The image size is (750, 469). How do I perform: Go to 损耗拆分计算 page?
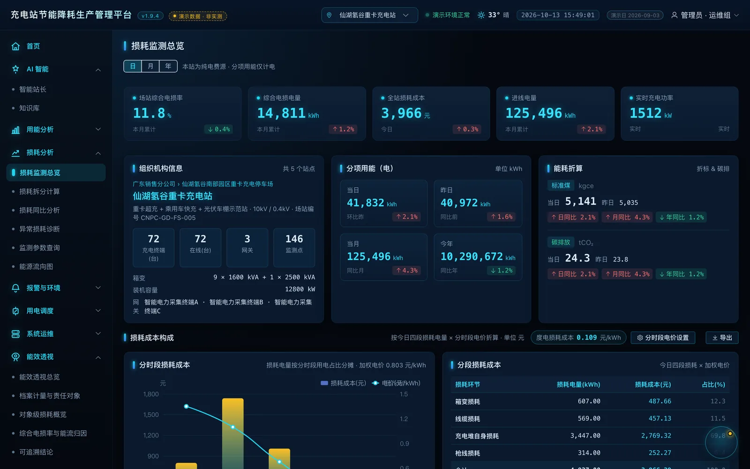click(56, 192)
